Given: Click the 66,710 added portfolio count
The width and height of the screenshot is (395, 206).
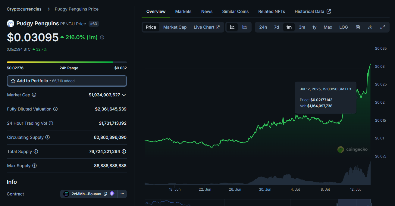Looking at the screenshot, I should point(63,81).
